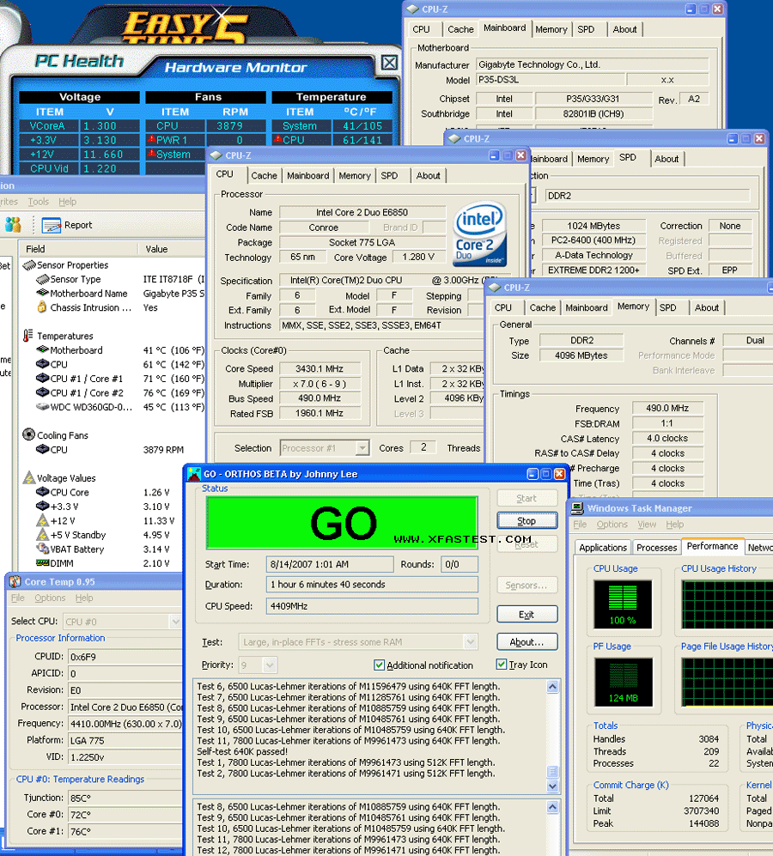Image resolution: width=773 pixels, height=856 pixels.
Task: Click up arrow on upper ORTHOS log scrollbar
Action: [553, 687]
